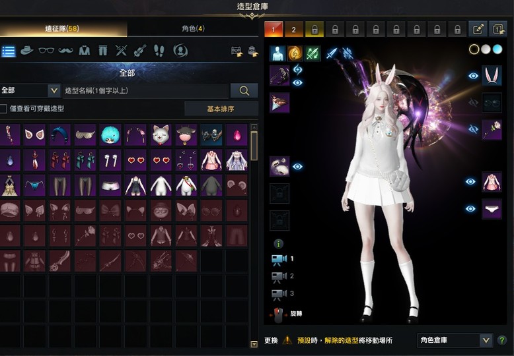Select the light blue background color circle
The image size is (514, 356).
coord(497,49)
